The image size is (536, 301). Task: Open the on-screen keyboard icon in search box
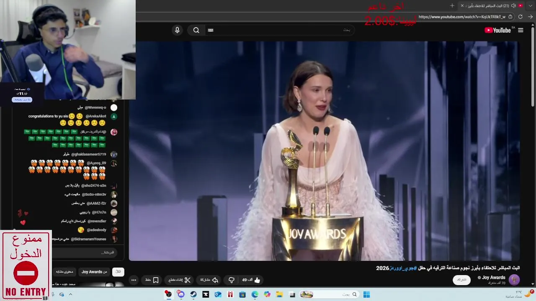(x=211, y=30)
